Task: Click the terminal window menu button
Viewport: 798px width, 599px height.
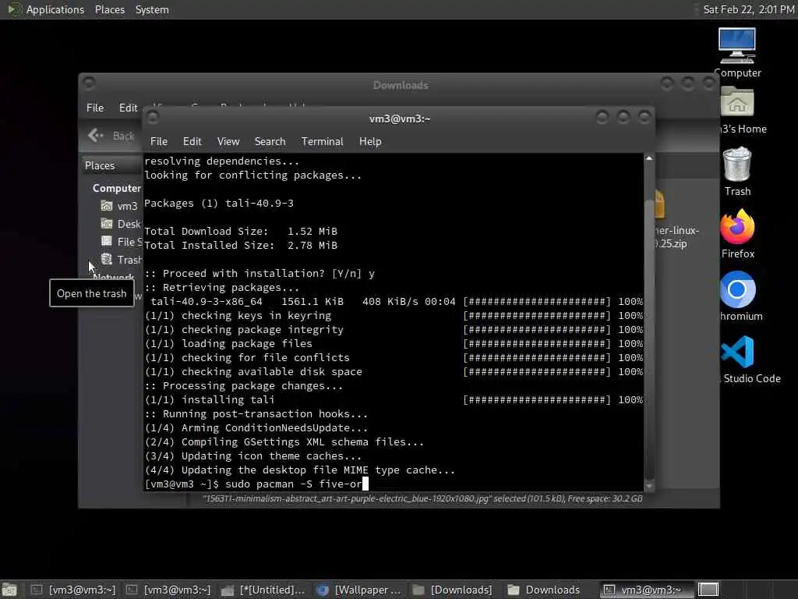Action: (x=152, y=118)
